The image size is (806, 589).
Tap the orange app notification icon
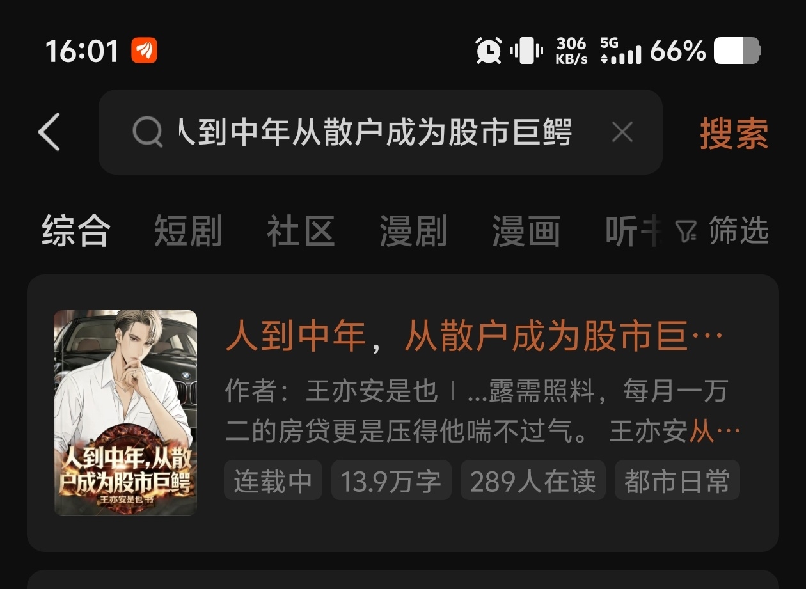point(145,51)
